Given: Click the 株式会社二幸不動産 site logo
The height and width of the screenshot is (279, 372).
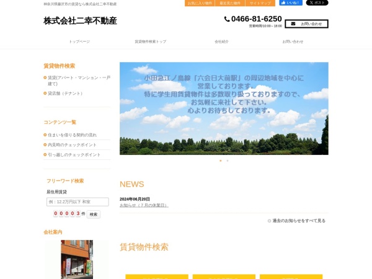Looking at the screenshot, I should click(x=80, y=20).
